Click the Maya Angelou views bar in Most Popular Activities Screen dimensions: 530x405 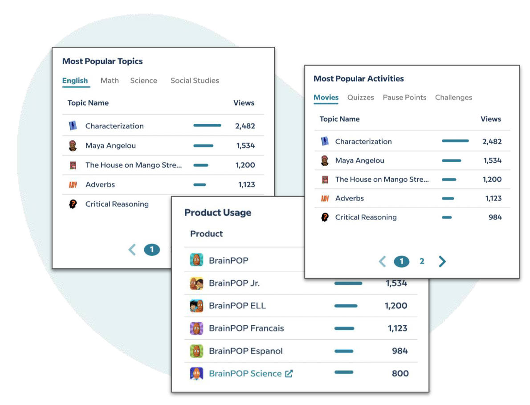pos(452,160)
